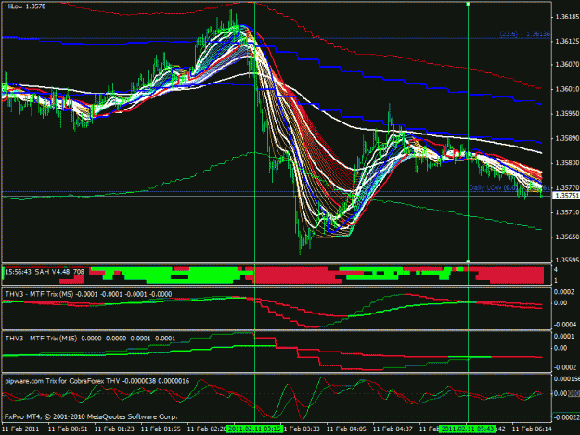Select the 1.35830 price level
The image size is (580, 435).
567,162
